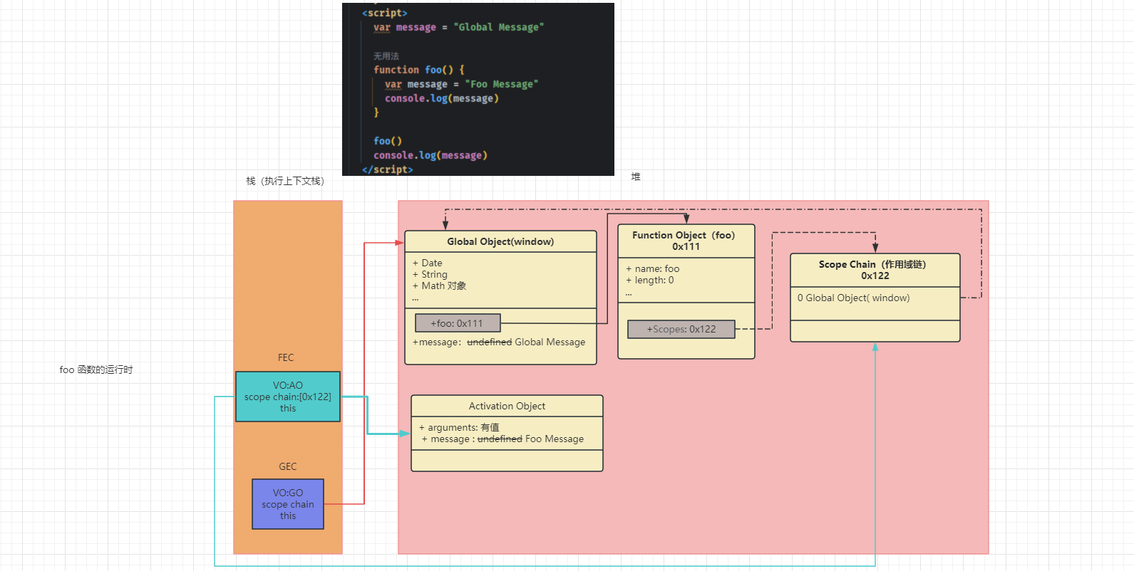Select the Activation Object header
Viewport: 1134px width, 571px height.
pos(507,406)
